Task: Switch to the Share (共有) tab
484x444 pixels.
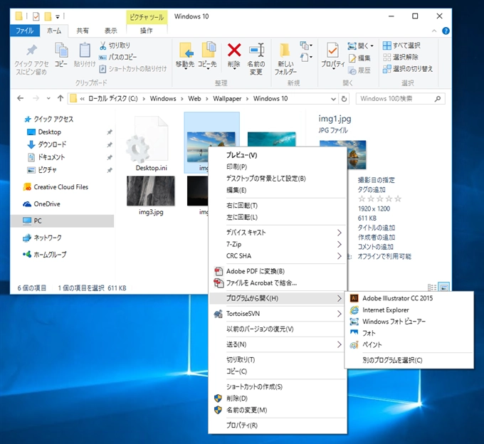Action: click(83, 31)
